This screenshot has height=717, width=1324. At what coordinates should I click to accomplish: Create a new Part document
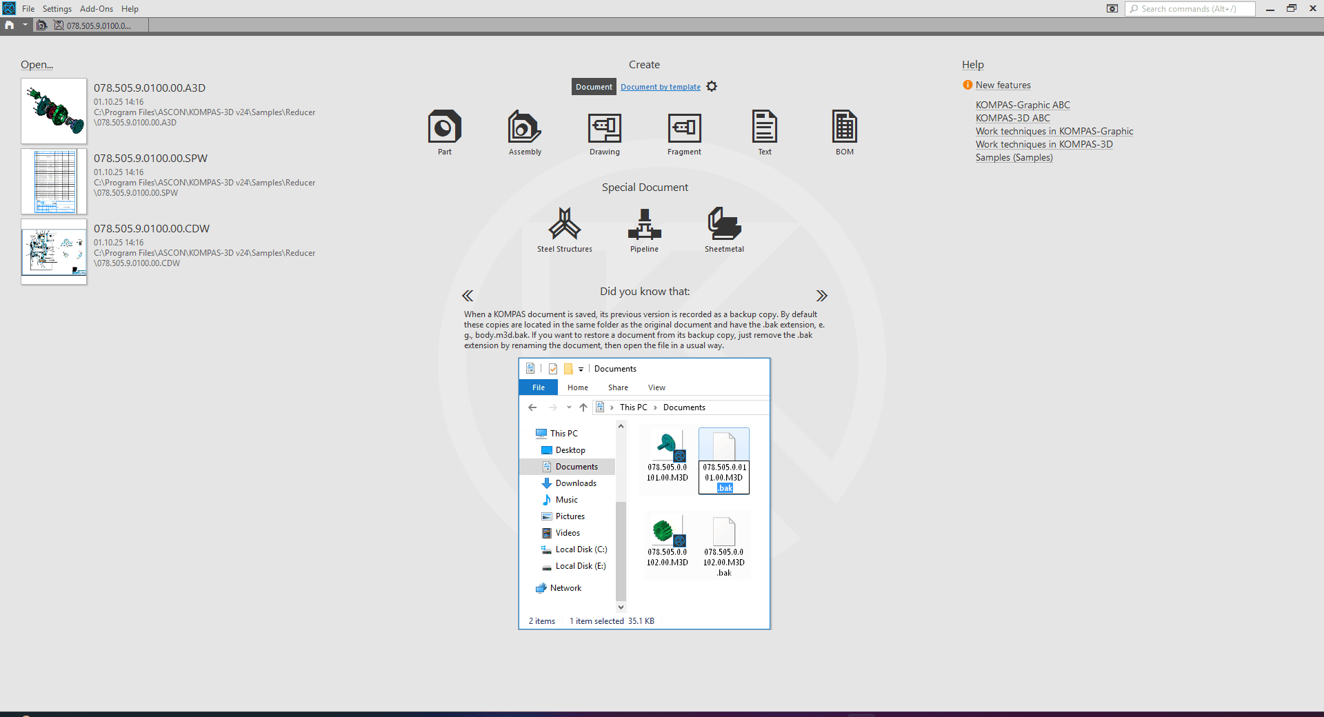[x=445, y=132]
